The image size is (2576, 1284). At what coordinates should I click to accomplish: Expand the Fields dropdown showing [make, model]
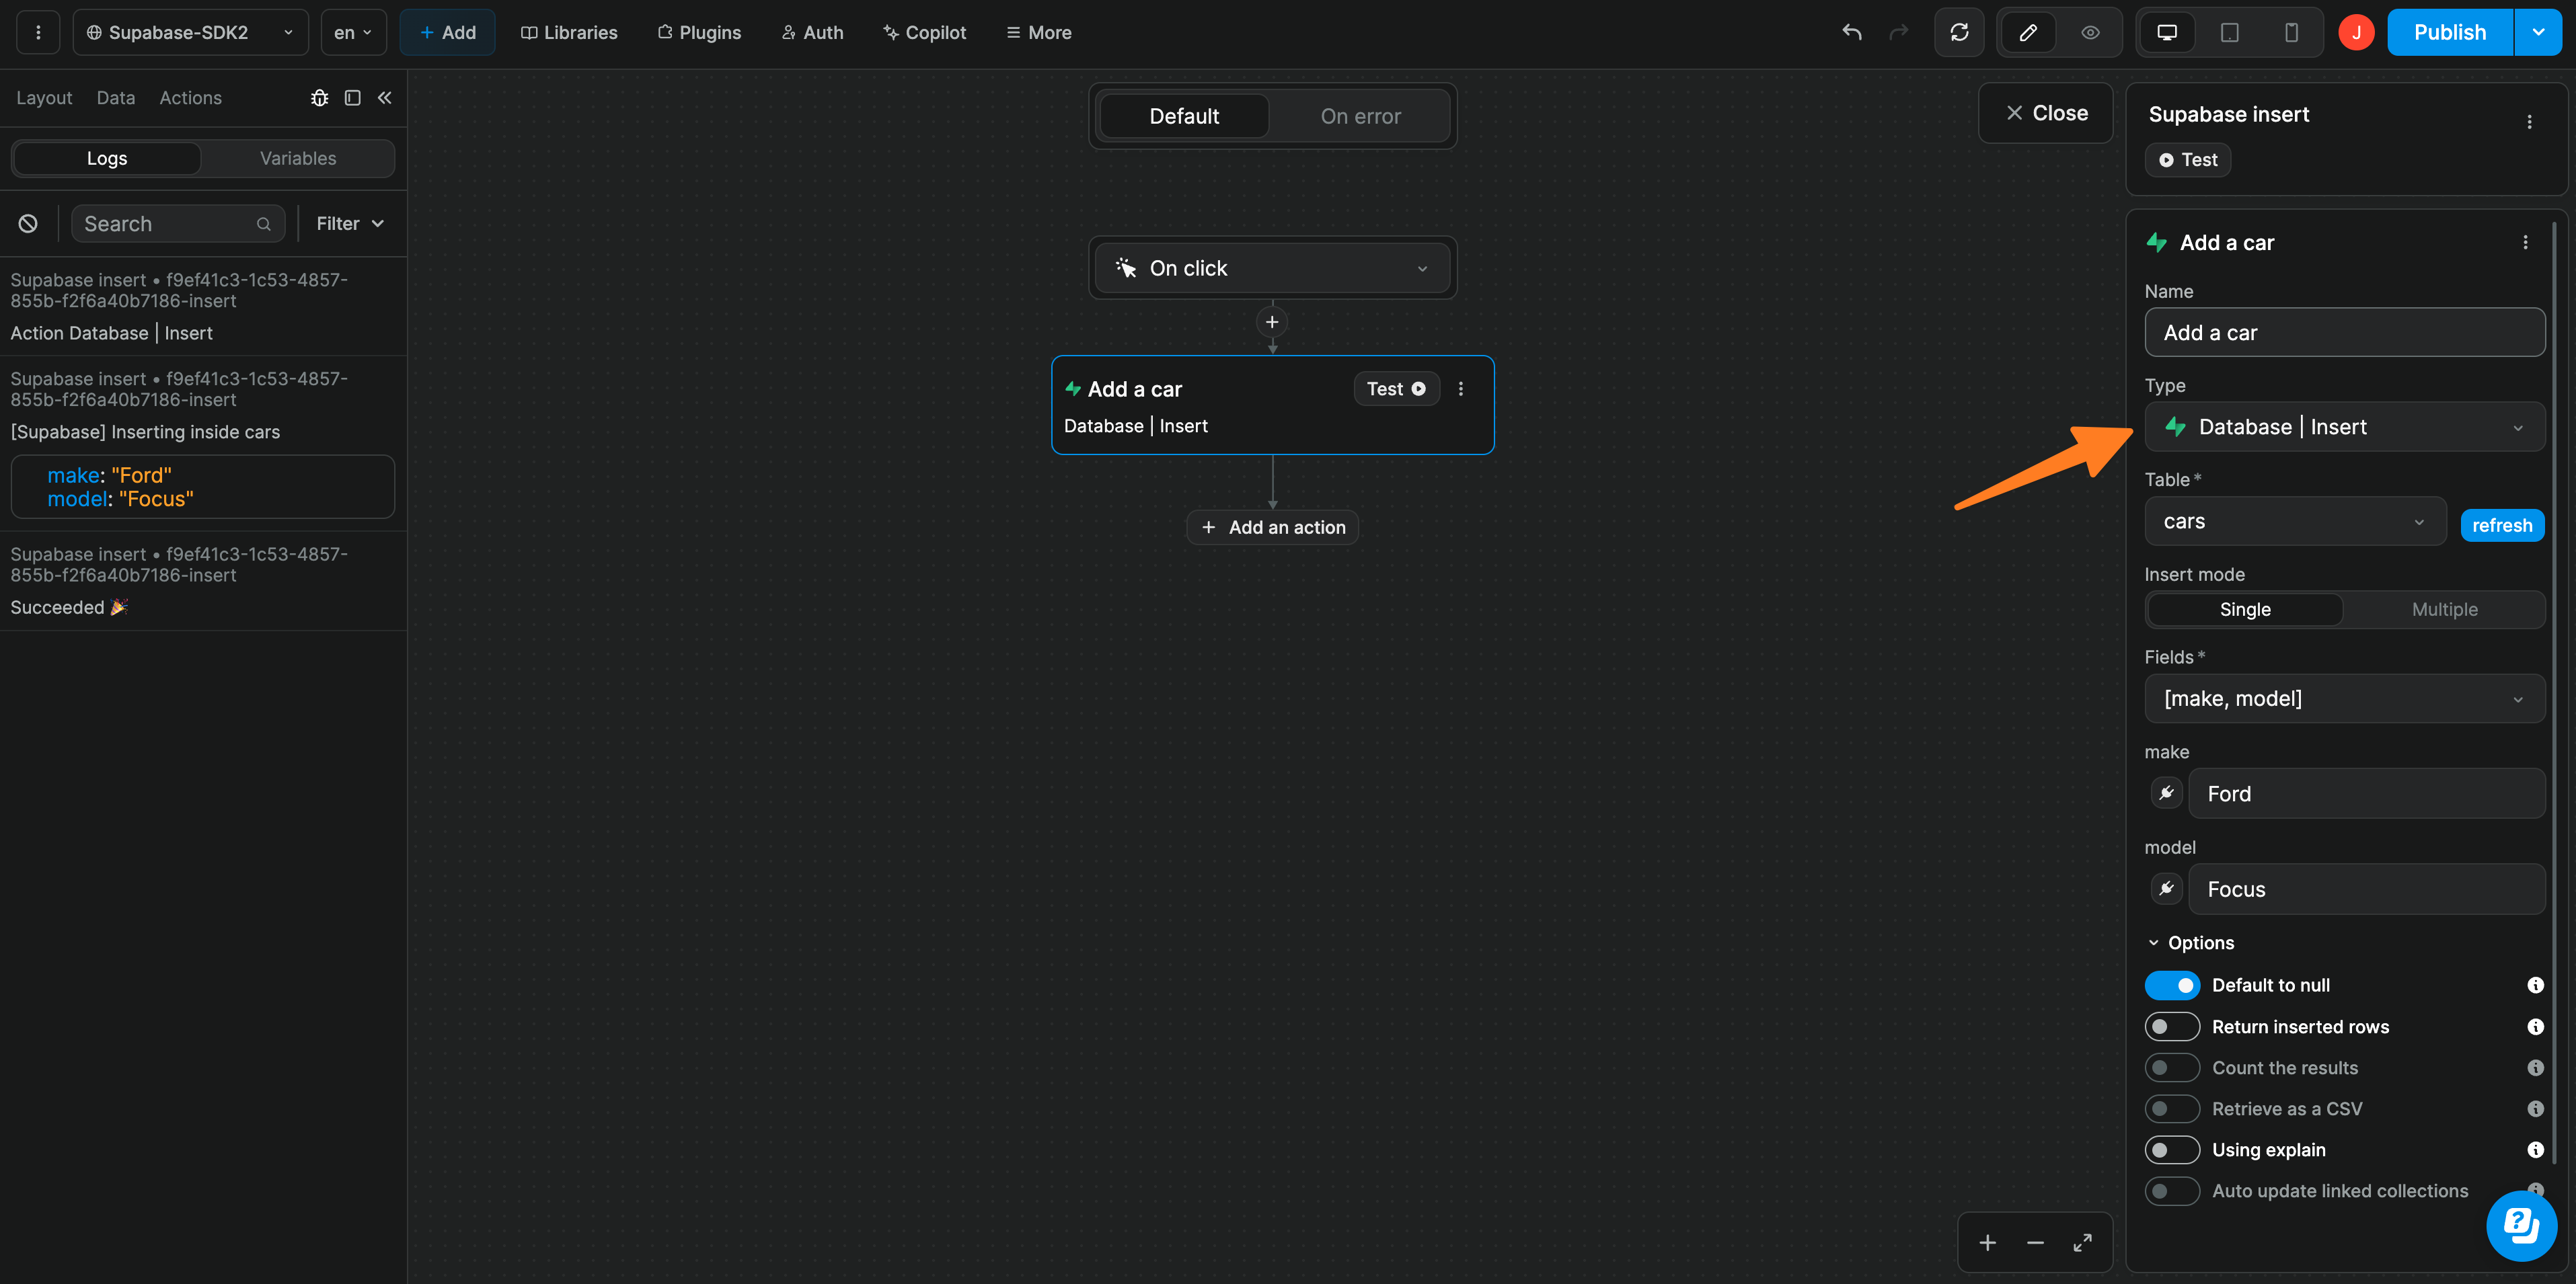2344,698
